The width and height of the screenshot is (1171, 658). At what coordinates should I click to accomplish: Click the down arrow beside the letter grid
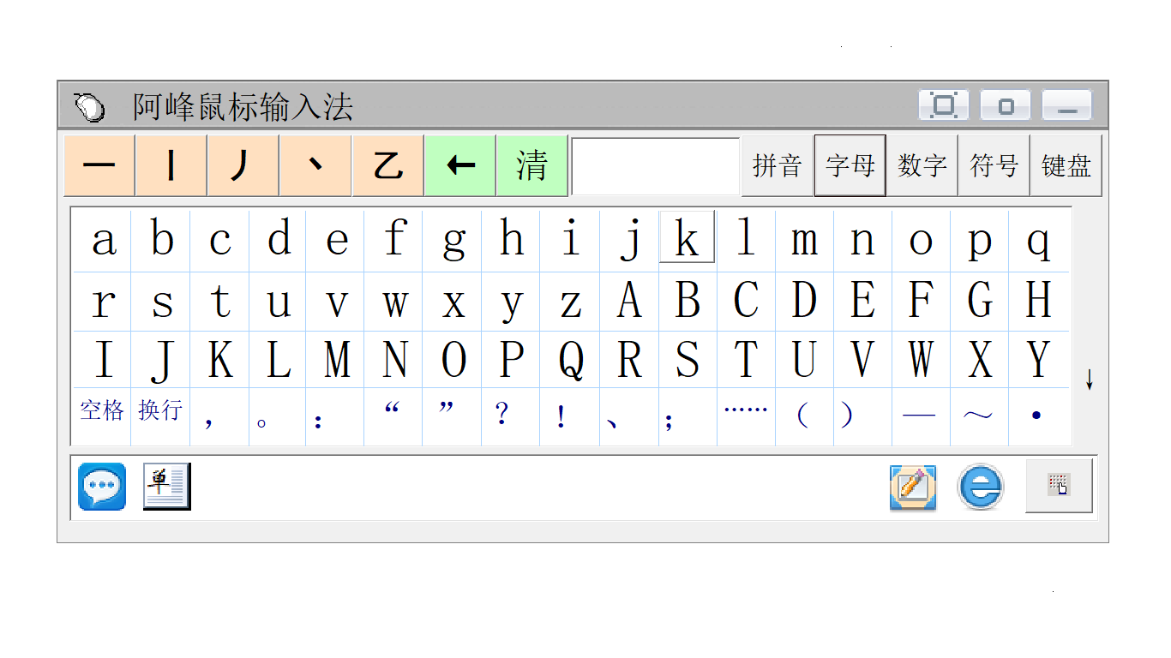pos(1089,380)
